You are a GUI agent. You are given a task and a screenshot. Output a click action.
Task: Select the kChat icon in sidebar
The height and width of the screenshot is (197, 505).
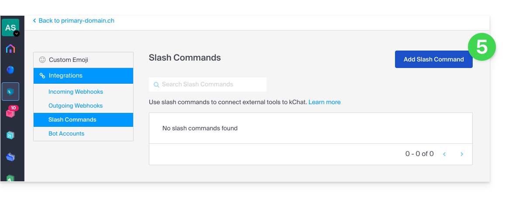(x=10, y=92)
